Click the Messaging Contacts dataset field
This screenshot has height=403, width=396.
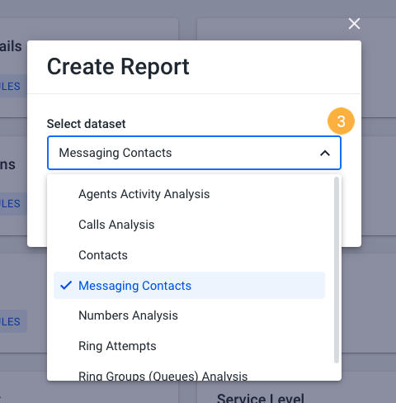pyautogui.click(x=194, y=153)
